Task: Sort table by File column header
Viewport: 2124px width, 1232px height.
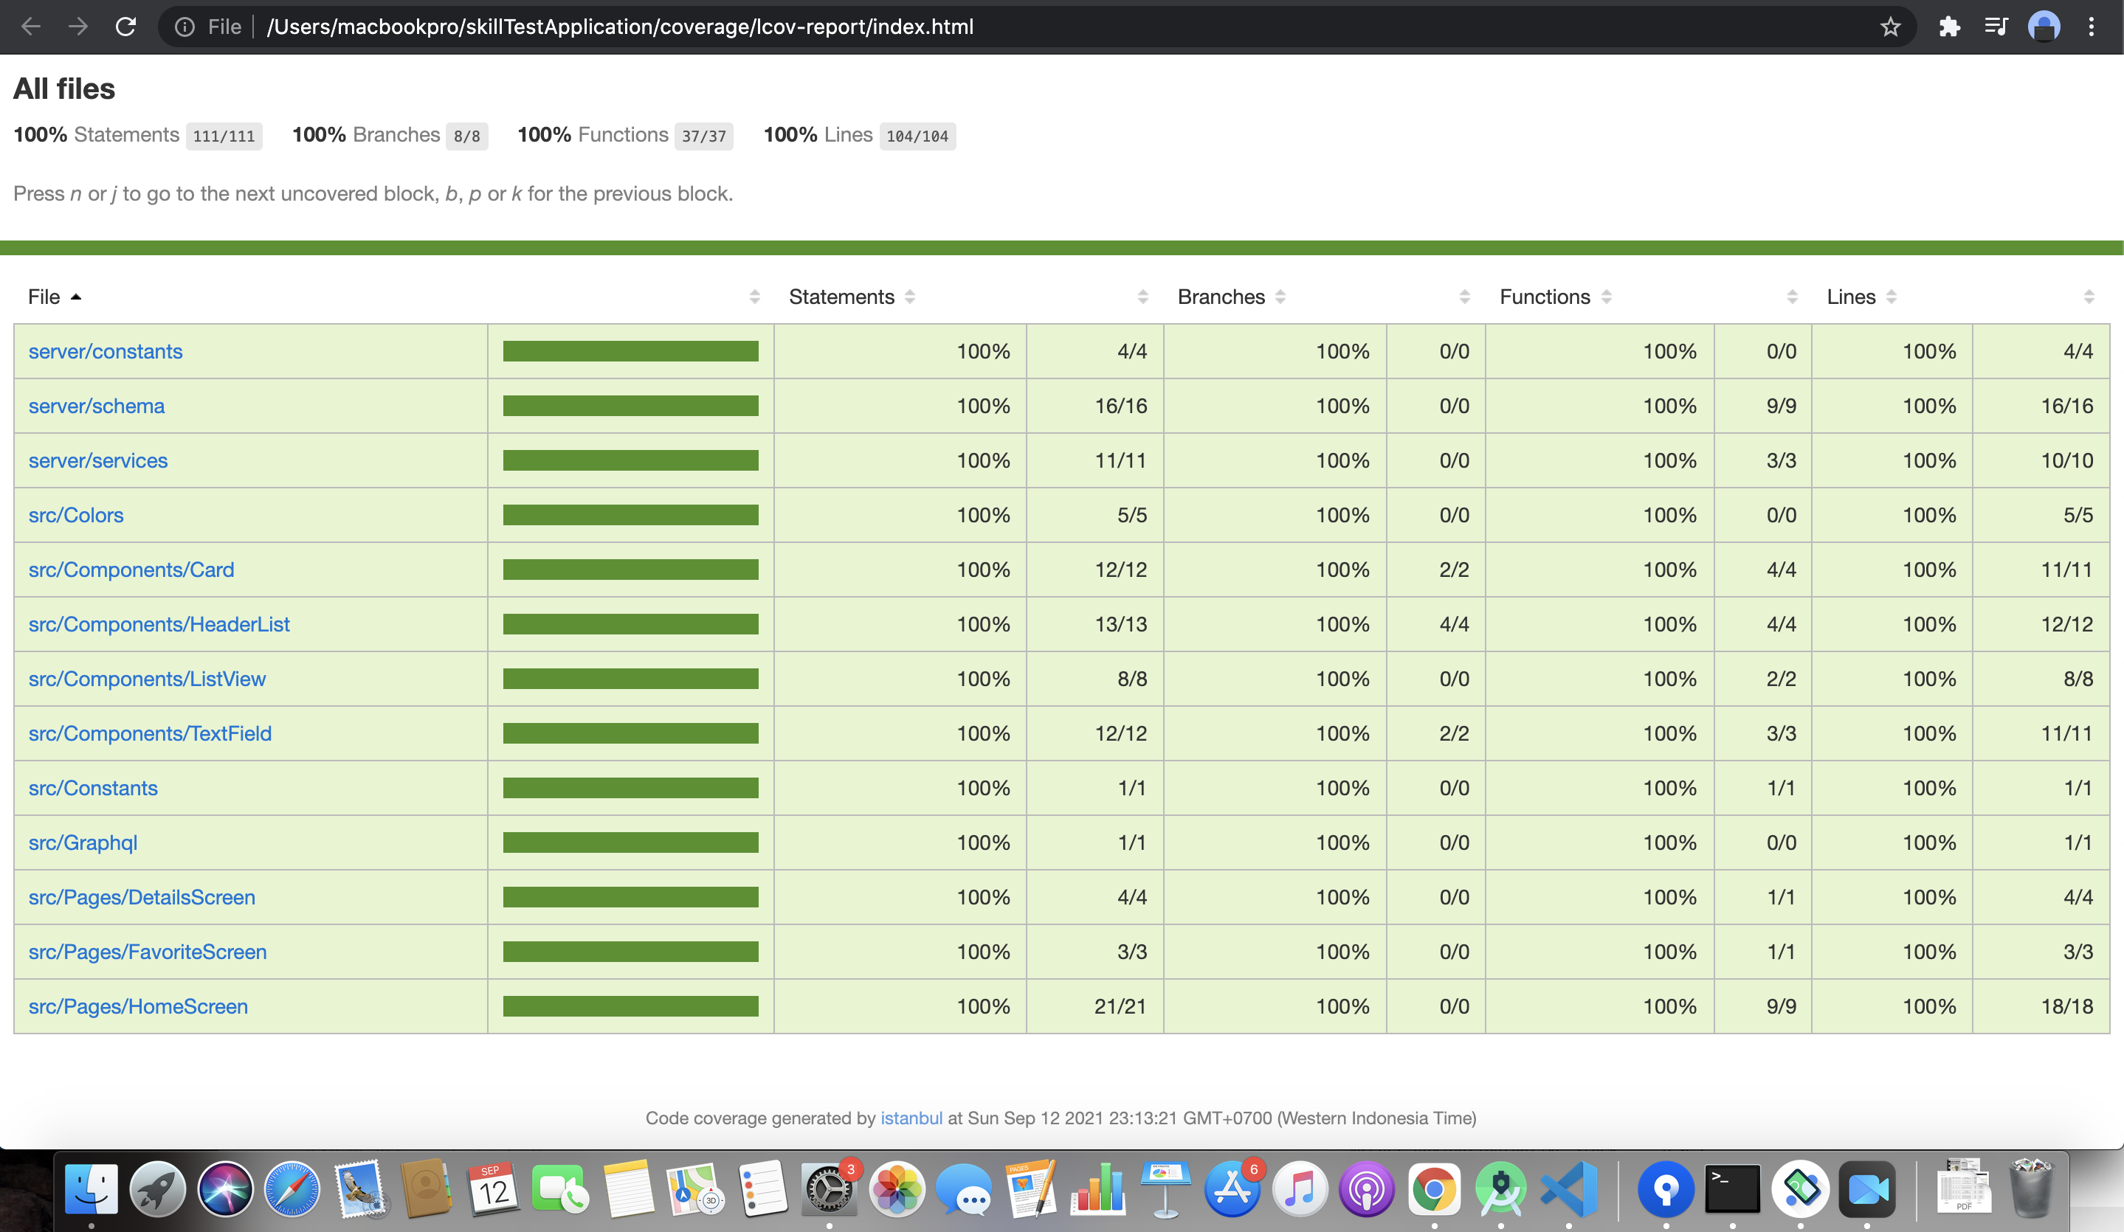Action: pos(54,297)
